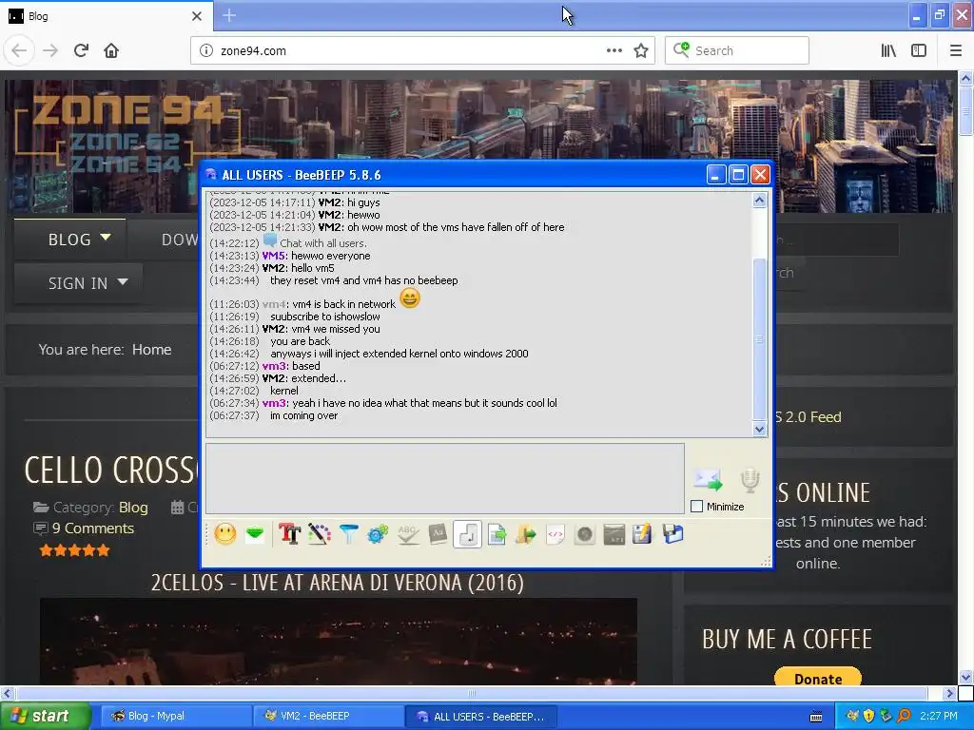Click the blue floppy disks icon

[672, 534]
